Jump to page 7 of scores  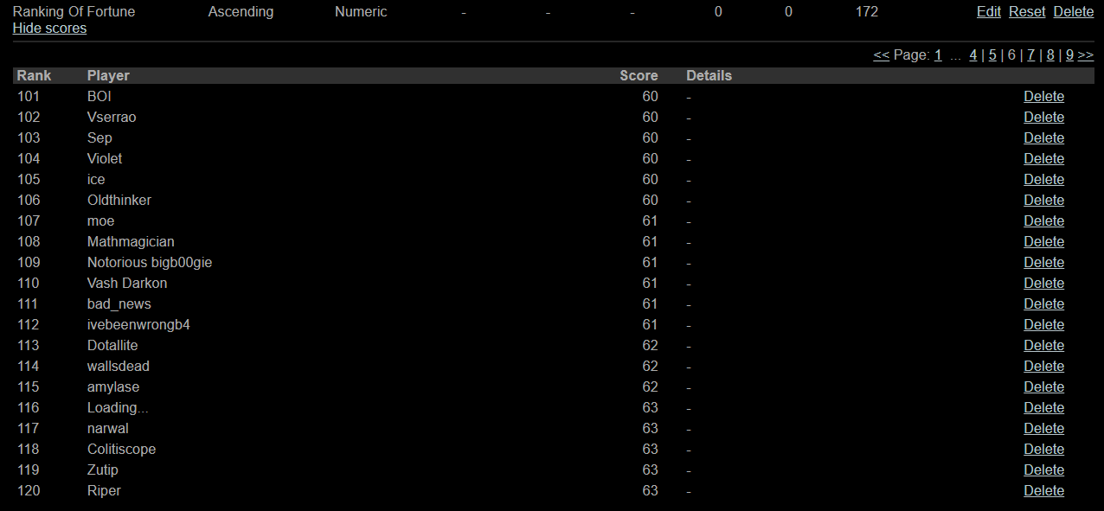click(1030, 55)
